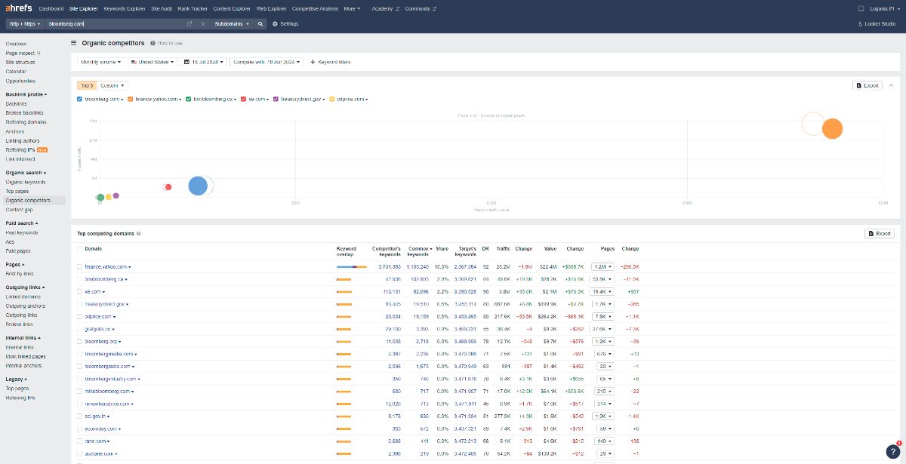Toggle bnnbloomberg.ca legend checkbox
Screen dimensions: 906x464
click(188, 99)
